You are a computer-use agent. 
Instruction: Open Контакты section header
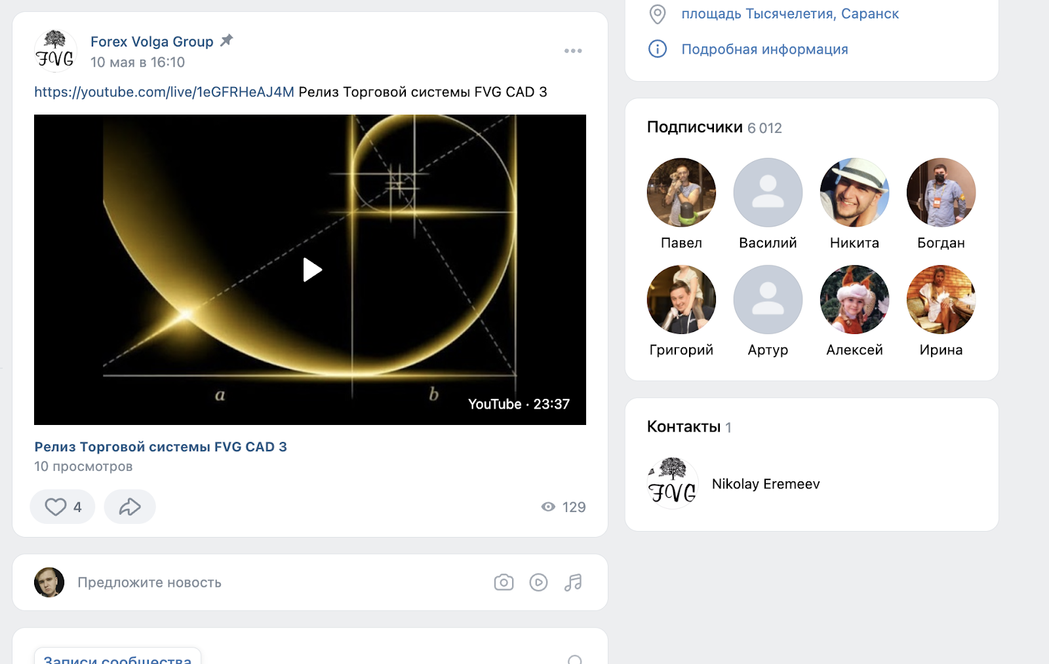689,427
